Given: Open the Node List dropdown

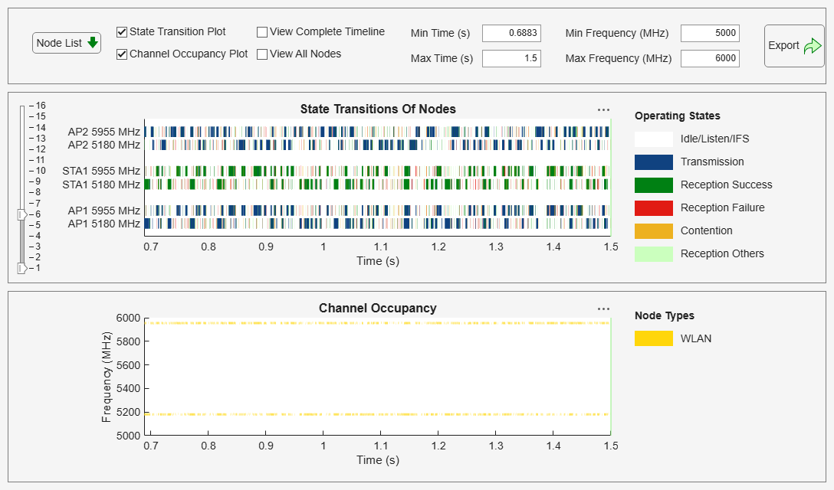Looking at the screenshot, I should (67, 43).
